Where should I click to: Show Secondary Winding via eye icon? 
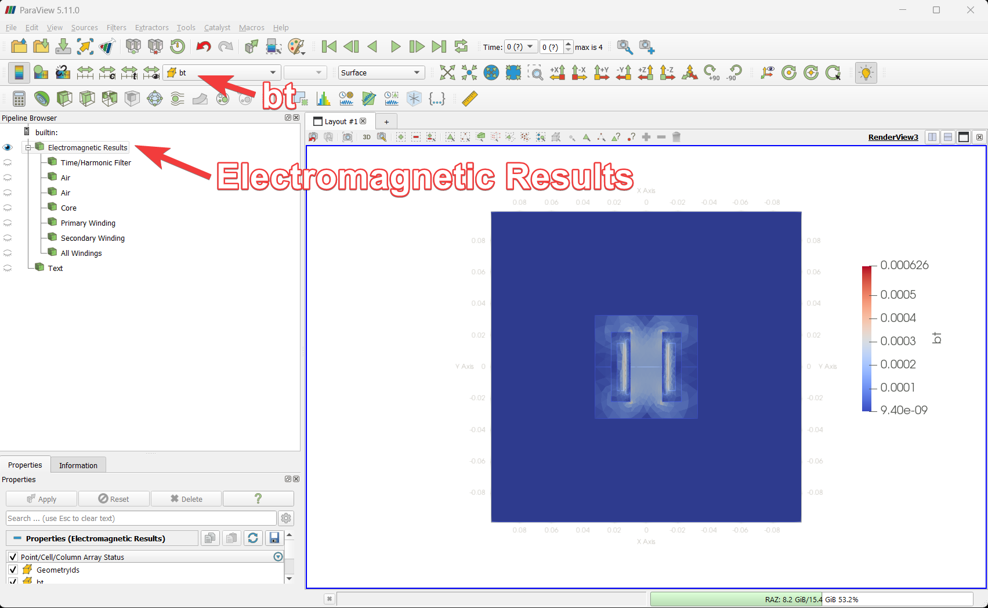click(8, 238)
